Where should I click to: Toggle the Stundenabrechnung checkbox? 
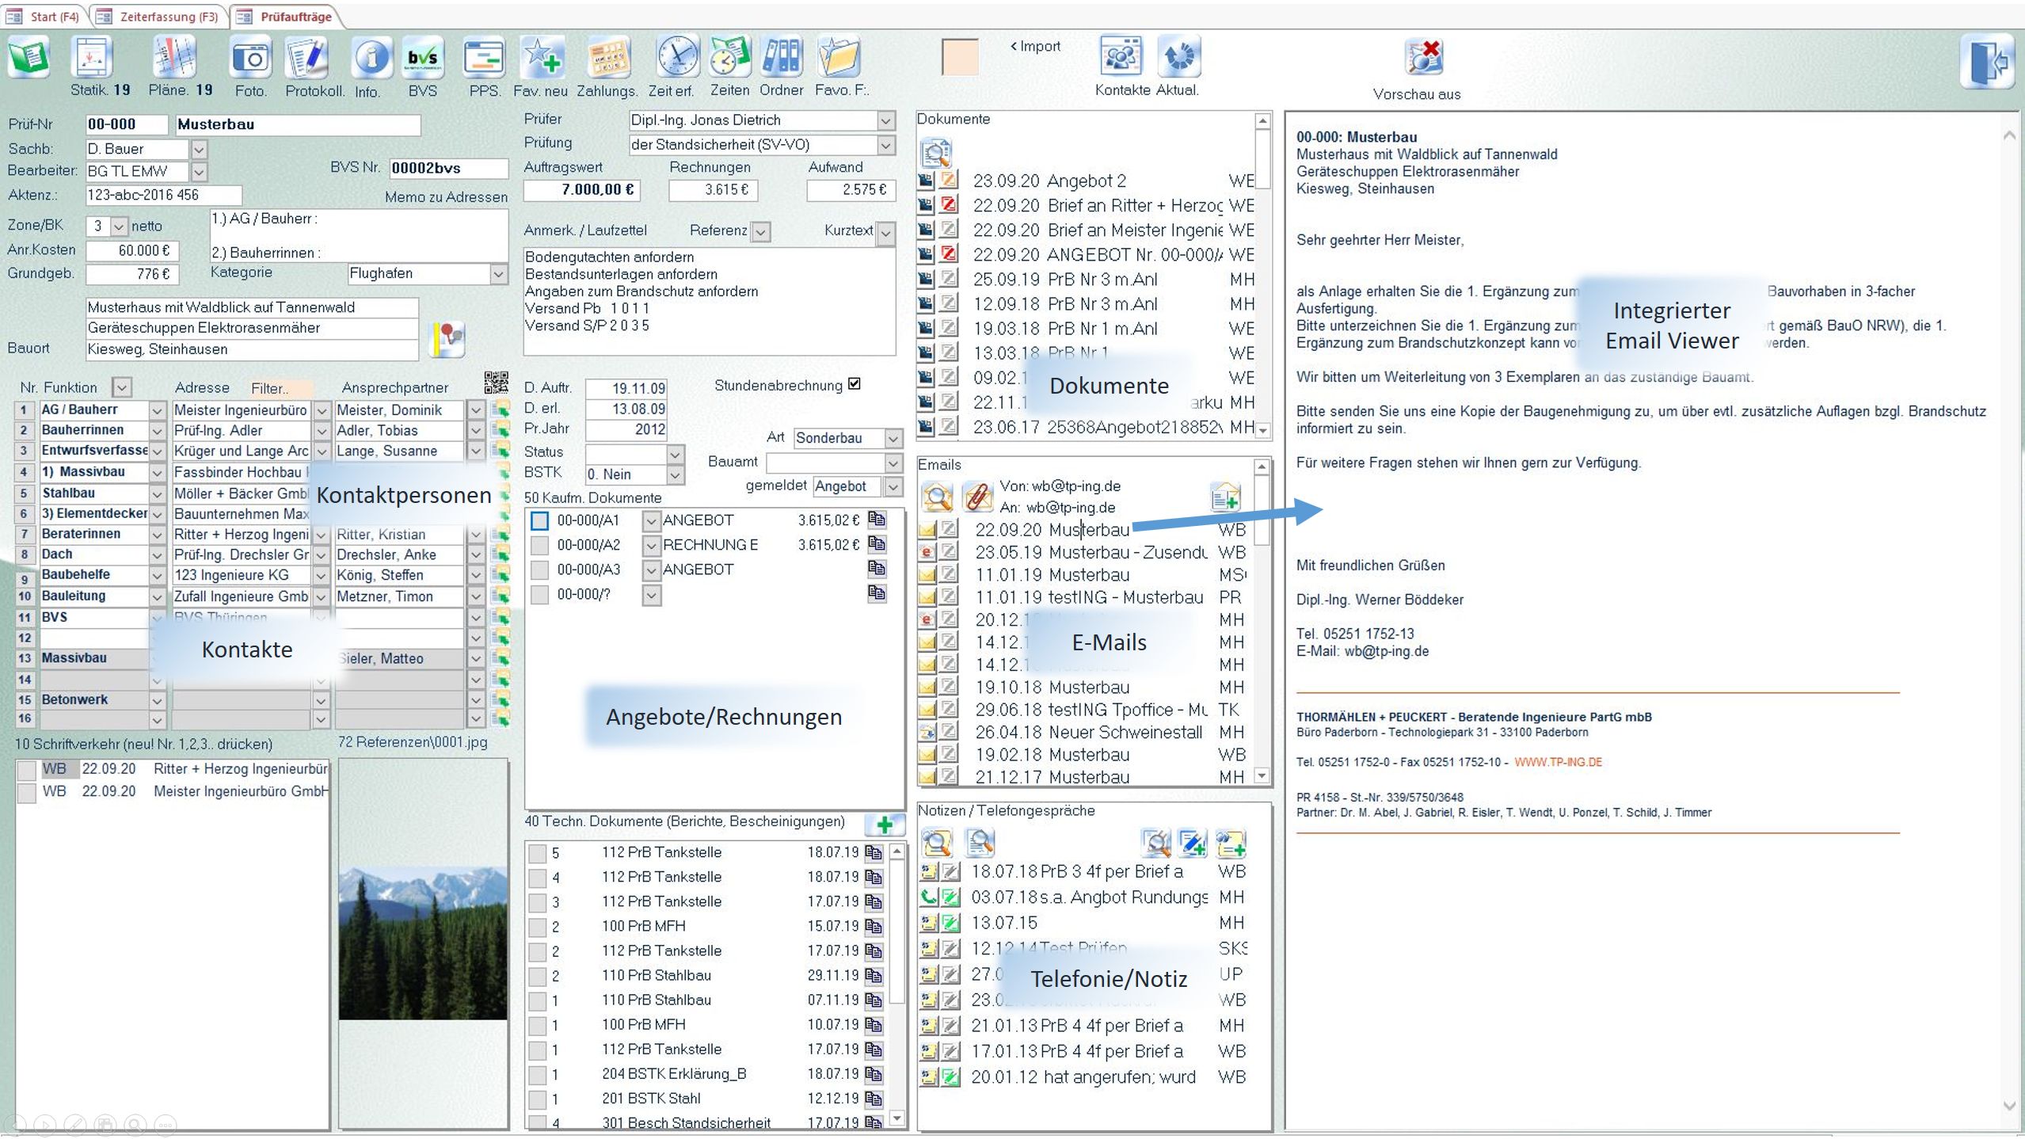pyautogui.click(x=854, y=384)
